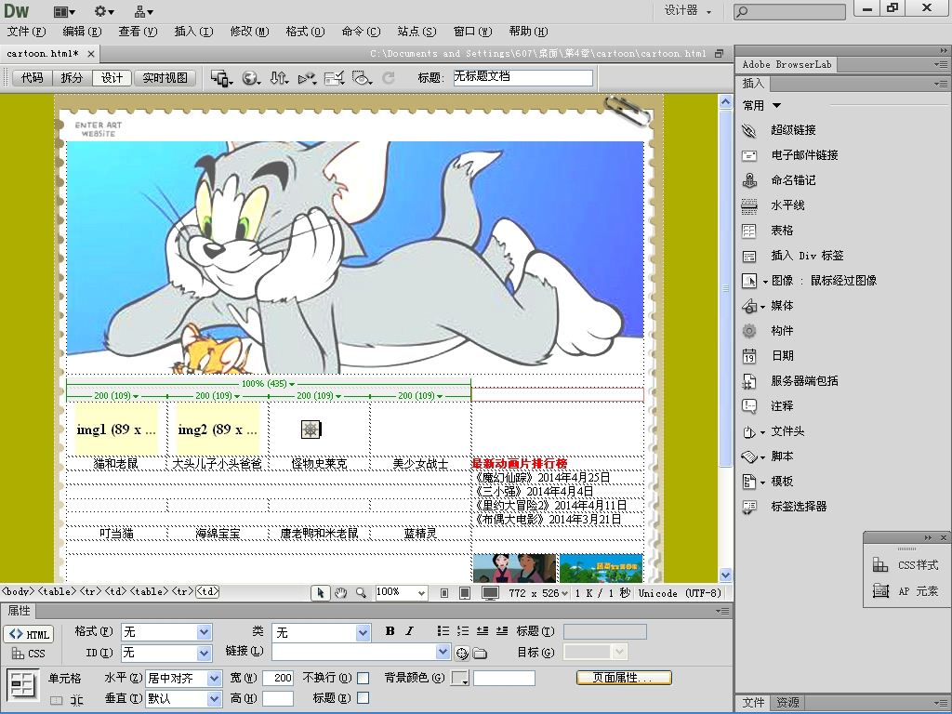Insert an email link icon
Screen dimensions: 952x714
[x=749, y=155]
